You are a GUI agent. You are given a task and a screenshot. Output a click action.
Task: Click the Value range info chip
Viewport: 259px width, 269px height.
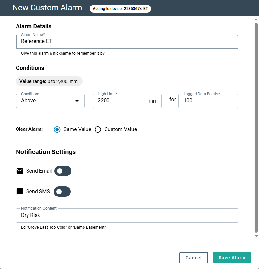coord(49,81)
